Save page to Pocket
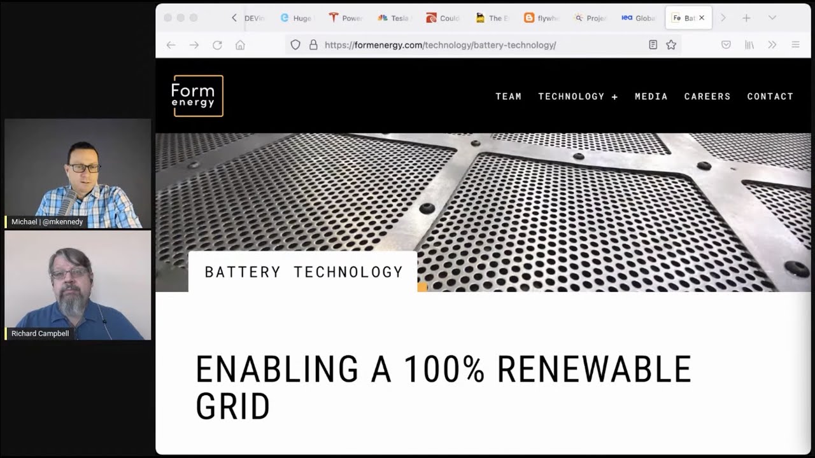 tap(726, 45)
